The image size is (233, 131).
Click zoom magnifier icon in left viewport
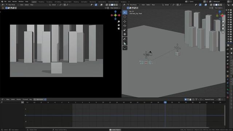click(x=119, y=22)
